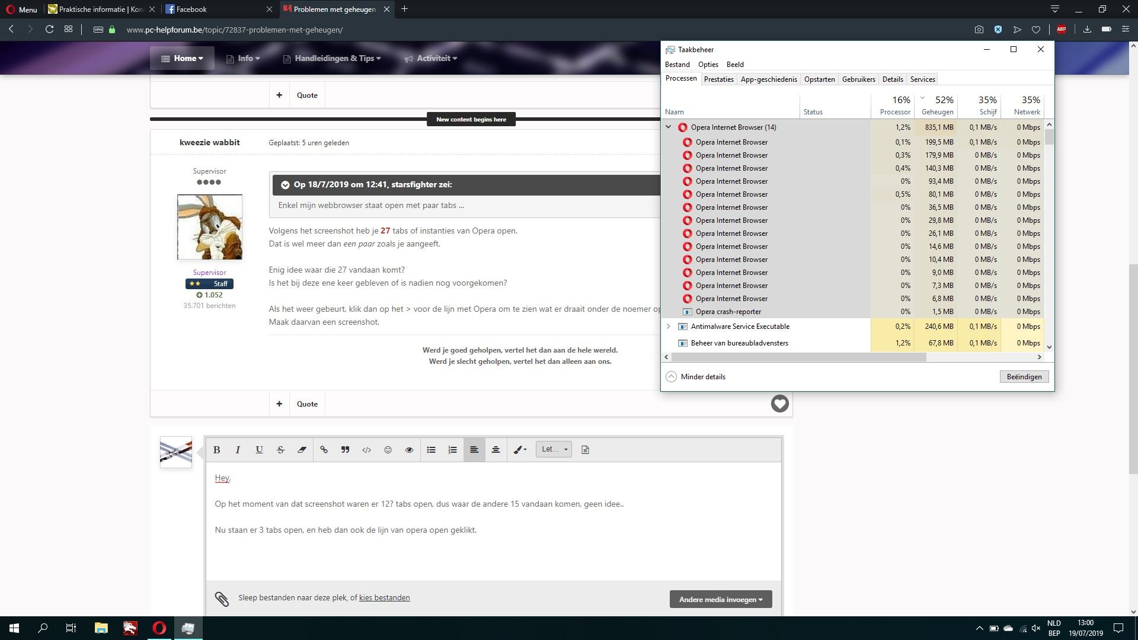
Task: Insert a quote block in the editor
Action: pos(345,450)
